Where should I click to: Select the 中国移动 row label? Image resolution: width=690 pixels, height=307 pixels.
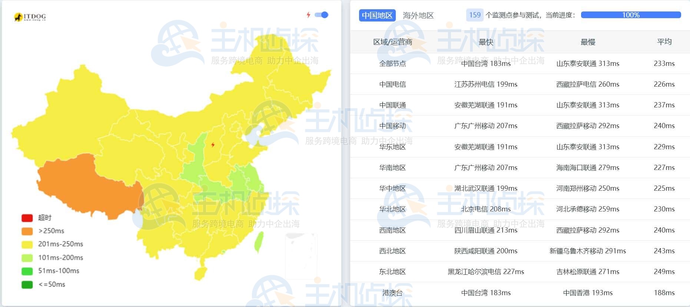392,126
